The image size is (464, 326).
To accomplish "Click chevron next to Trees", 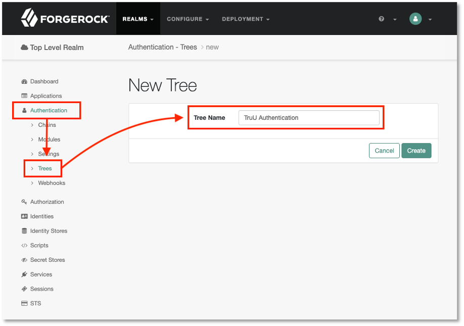I will coord(32,168).
